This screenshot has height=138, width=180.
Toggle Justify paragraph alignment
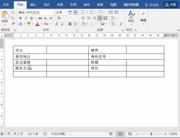pos(100,18)
